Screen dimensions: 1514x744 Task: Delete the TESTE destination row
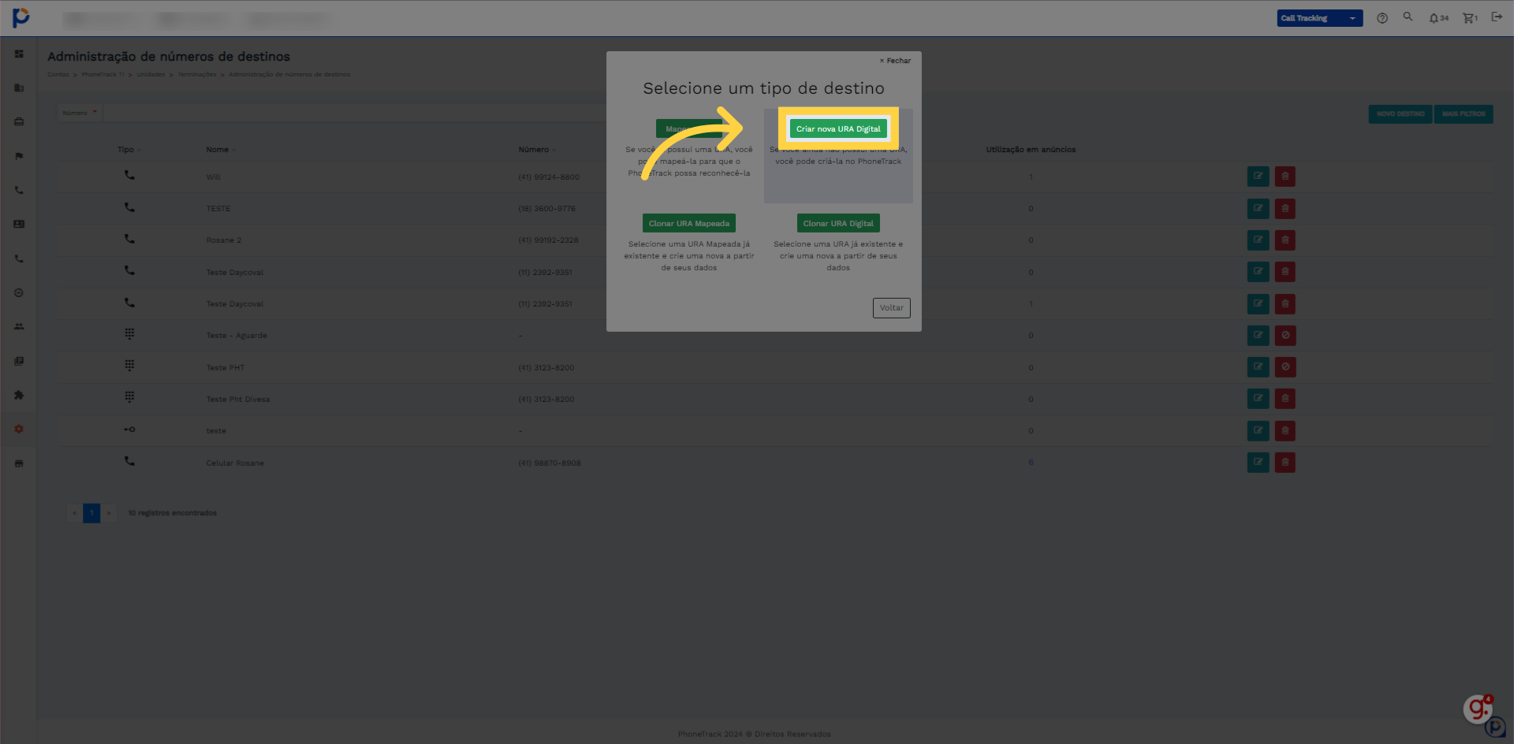1285,209
